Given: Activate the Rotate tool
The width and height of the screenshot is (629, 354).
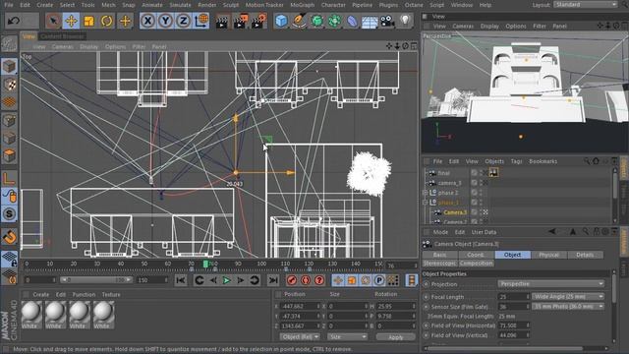Looking at the screenshot, I should pyautogui.click(x=106, y=21).
